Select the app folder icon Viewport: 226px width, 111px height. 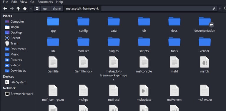(53, 21)
